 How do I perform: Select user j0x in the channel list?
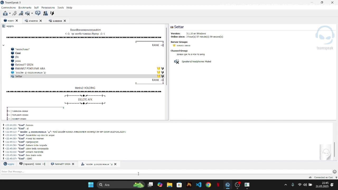(17, 57)
